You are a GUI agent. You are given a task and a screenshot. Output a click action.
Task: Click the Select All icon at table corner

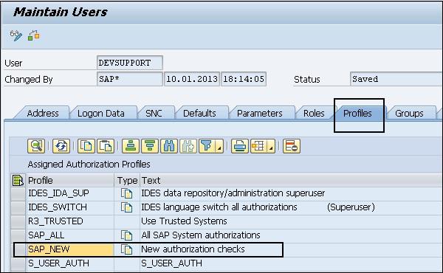click(x=18, y=180)
